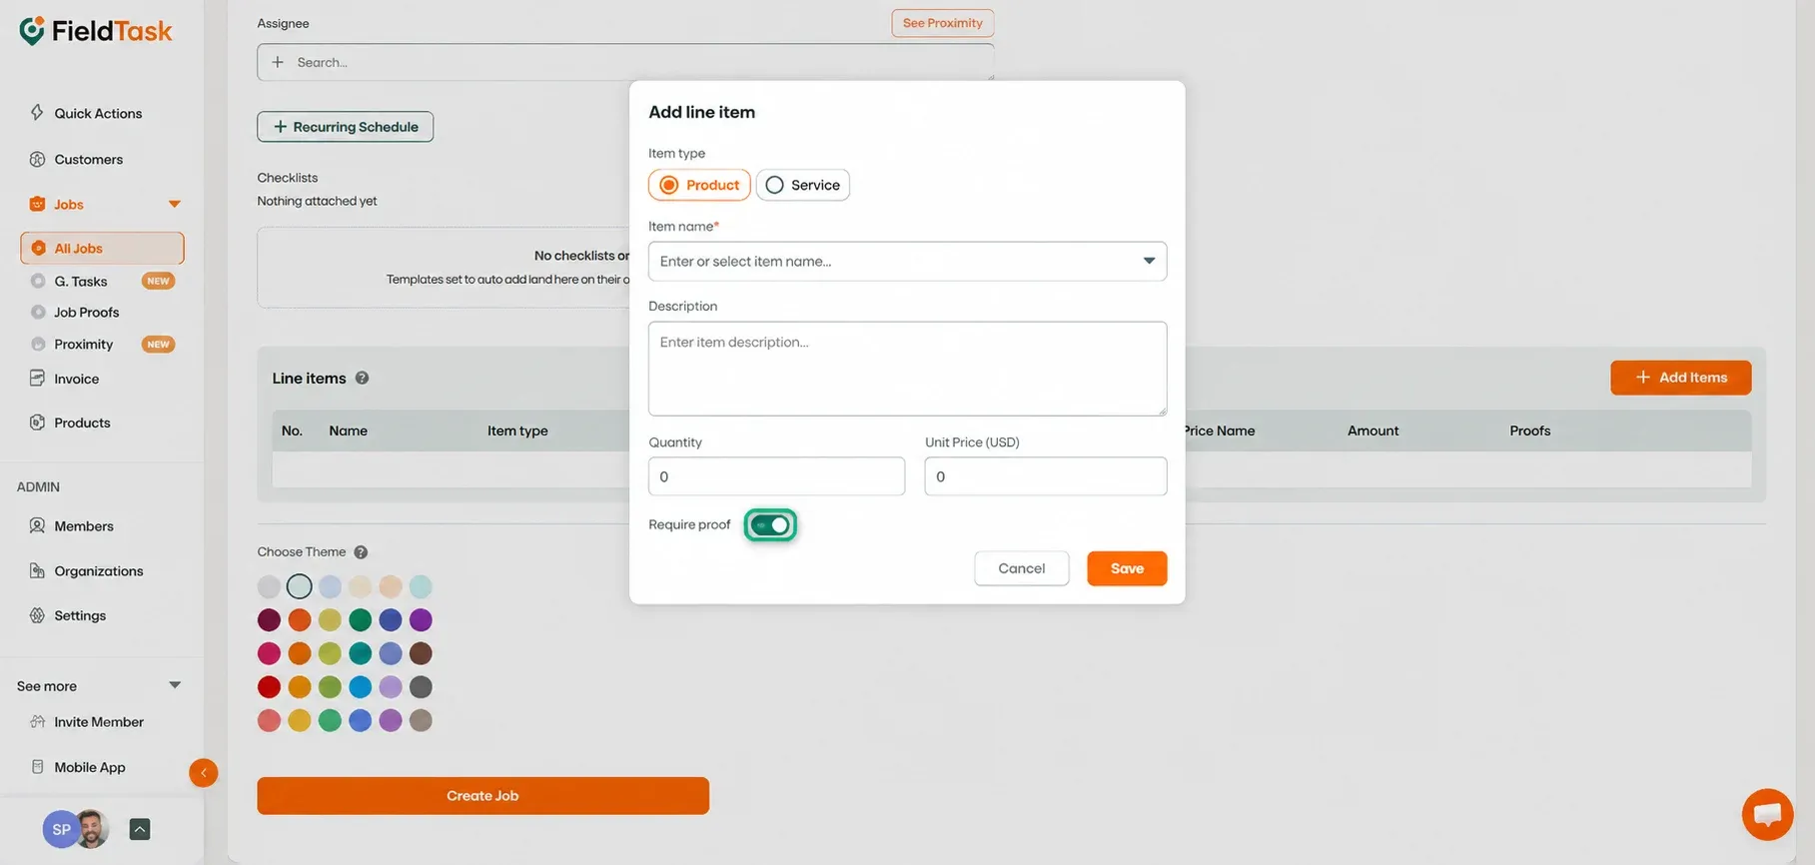Click the Products sidebar icon
The height and width of the screenshot is (865, 1815).
pos(37,423)
